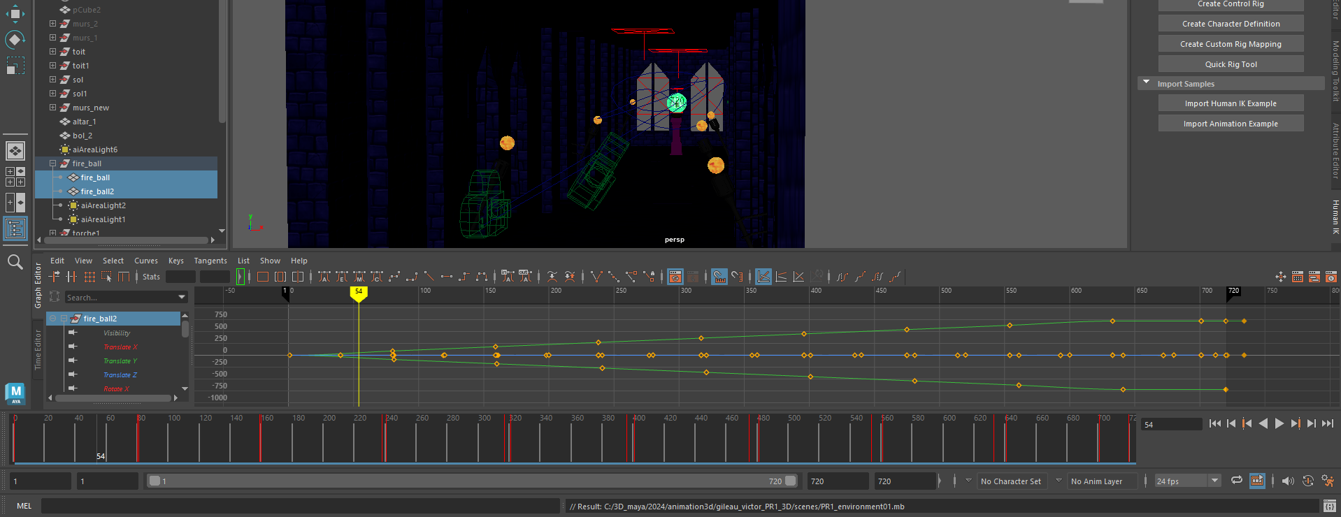Image resolution: width=1341 pixels, height=517 pixels.
Task: Collapse the Import Samples section
Action: (x=1146, y=83)
